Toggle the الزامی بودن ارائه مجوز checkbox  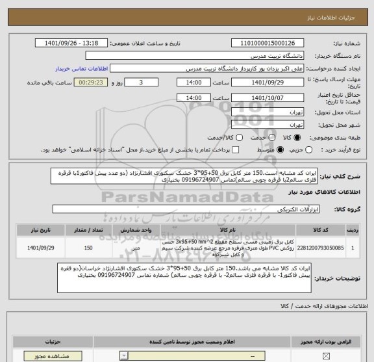[x=326, y=356]
